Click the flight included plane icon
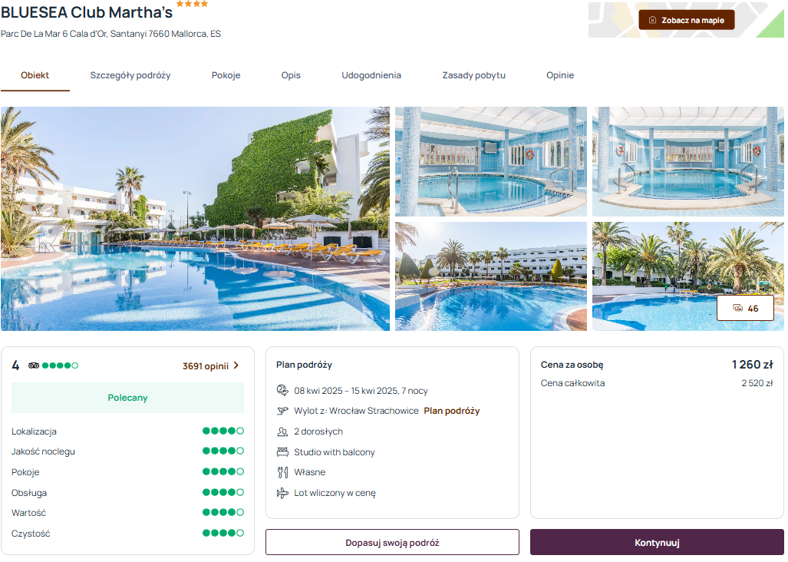The width and height of the screenshot is (788, 562). coord(283,494)
